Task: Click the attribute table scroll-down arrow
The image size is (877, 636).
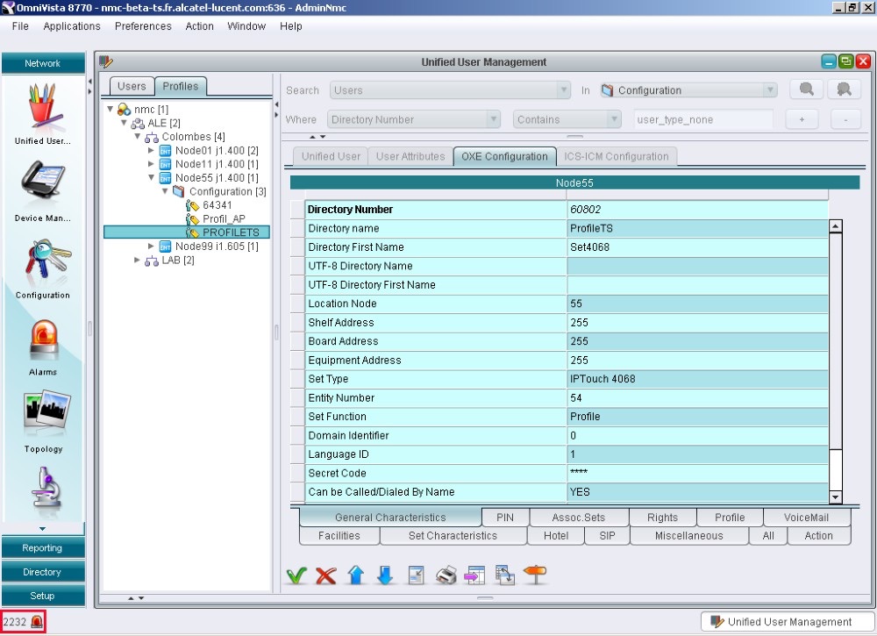Action: point(835,497)
